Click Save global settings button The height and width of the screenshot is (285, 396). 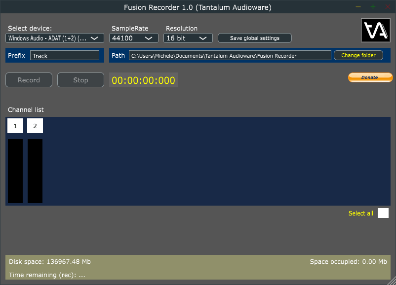[x=255, y=38]
